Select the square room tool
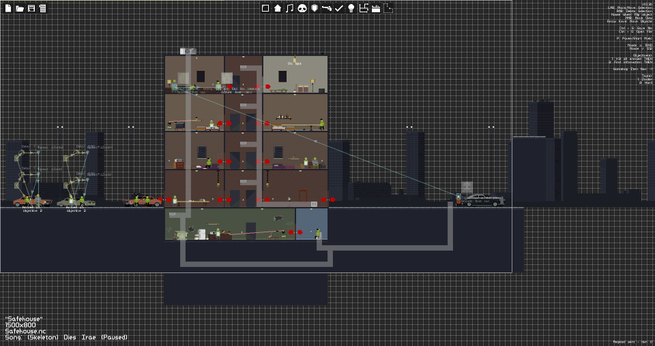The width and height of the screenshot is (655, 346). pyautogui.click(x=265, y=8)
